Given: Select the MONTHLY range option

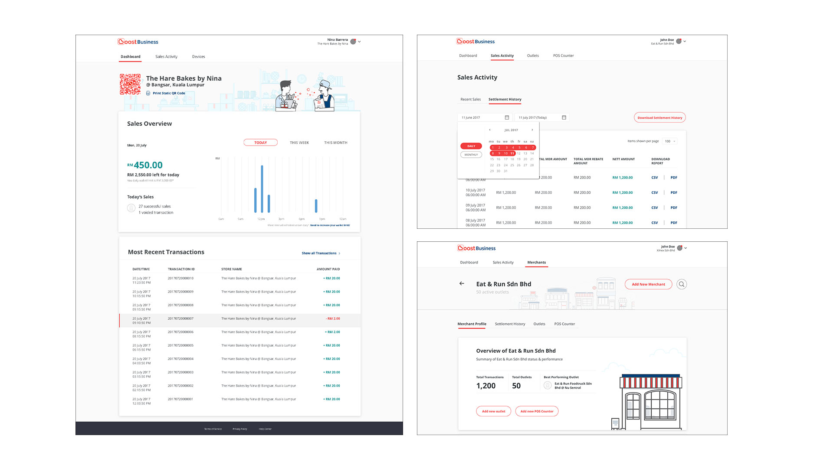Looking at the screenshot, I should click(471, 155).
